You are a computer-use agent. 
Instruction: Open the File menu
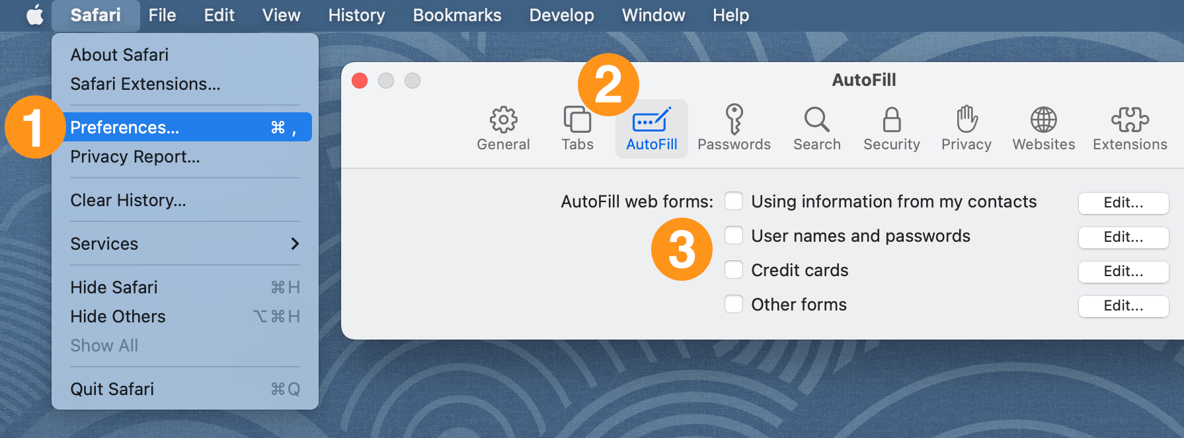(162, 15)
